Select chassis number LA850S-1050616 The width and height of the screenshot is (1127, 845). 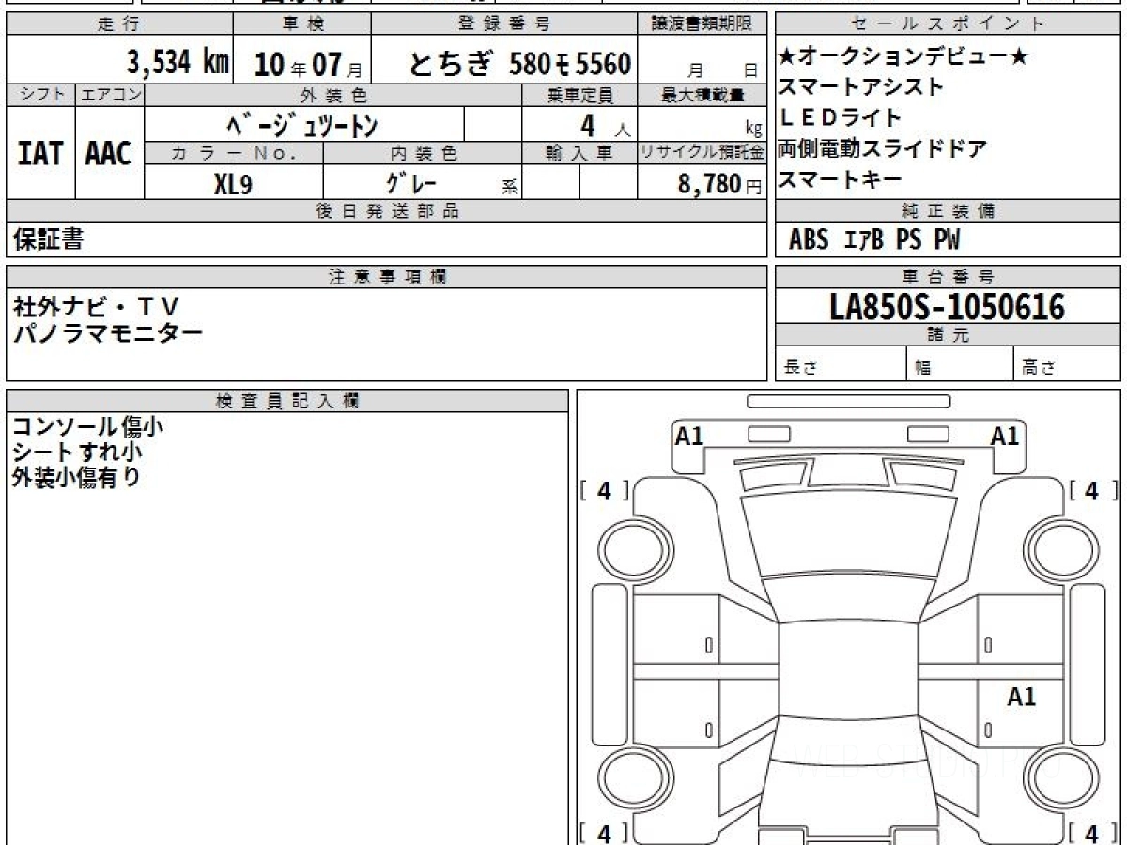(x=948, y=306)
